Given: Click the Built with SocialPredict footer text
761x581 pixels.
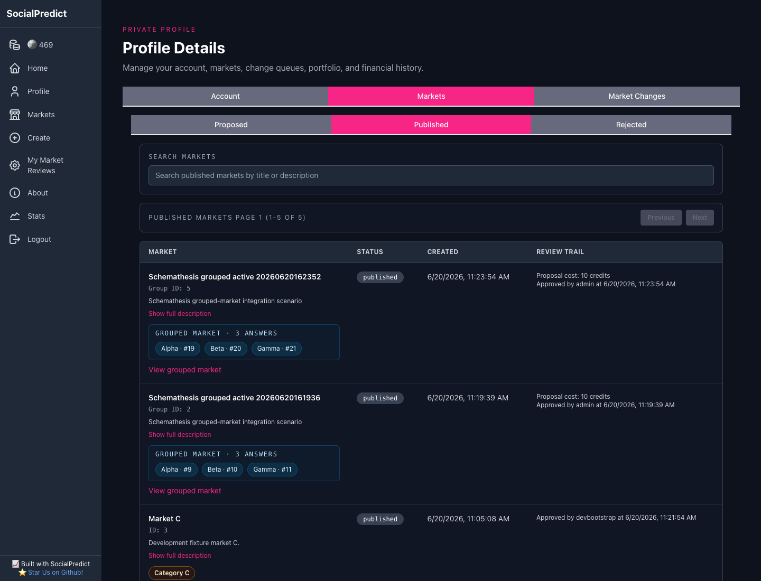Looking at the screenshot, I should [x=55, y=564].
